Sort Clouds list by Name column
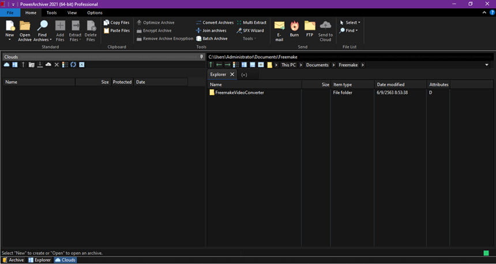The height and width of the screenshot is (264, 496). pos(39,82)
